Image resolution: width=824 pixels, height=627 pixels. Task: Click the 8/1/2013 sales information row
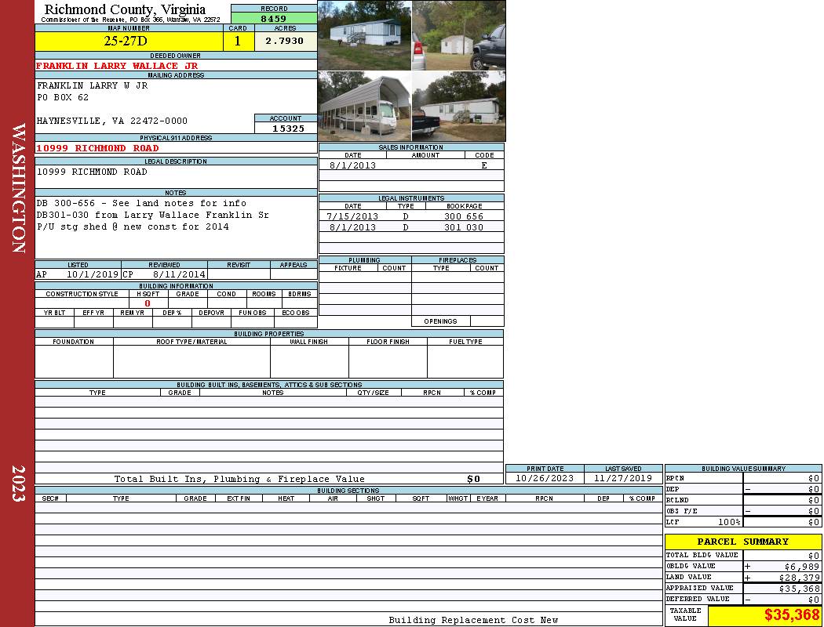[x=410, y=165]
